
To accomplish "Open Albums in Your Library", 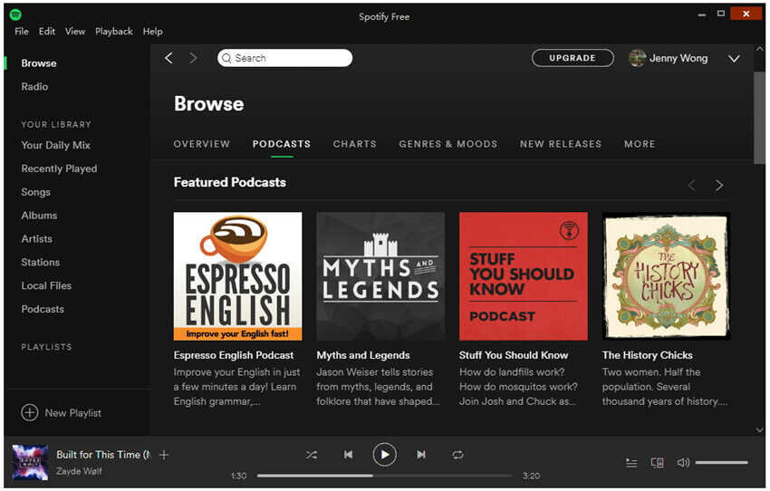I will (x=39, y=215).
